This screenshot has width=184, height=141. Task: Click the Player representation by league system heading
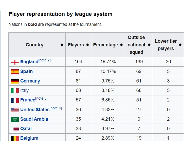(60, 14)
